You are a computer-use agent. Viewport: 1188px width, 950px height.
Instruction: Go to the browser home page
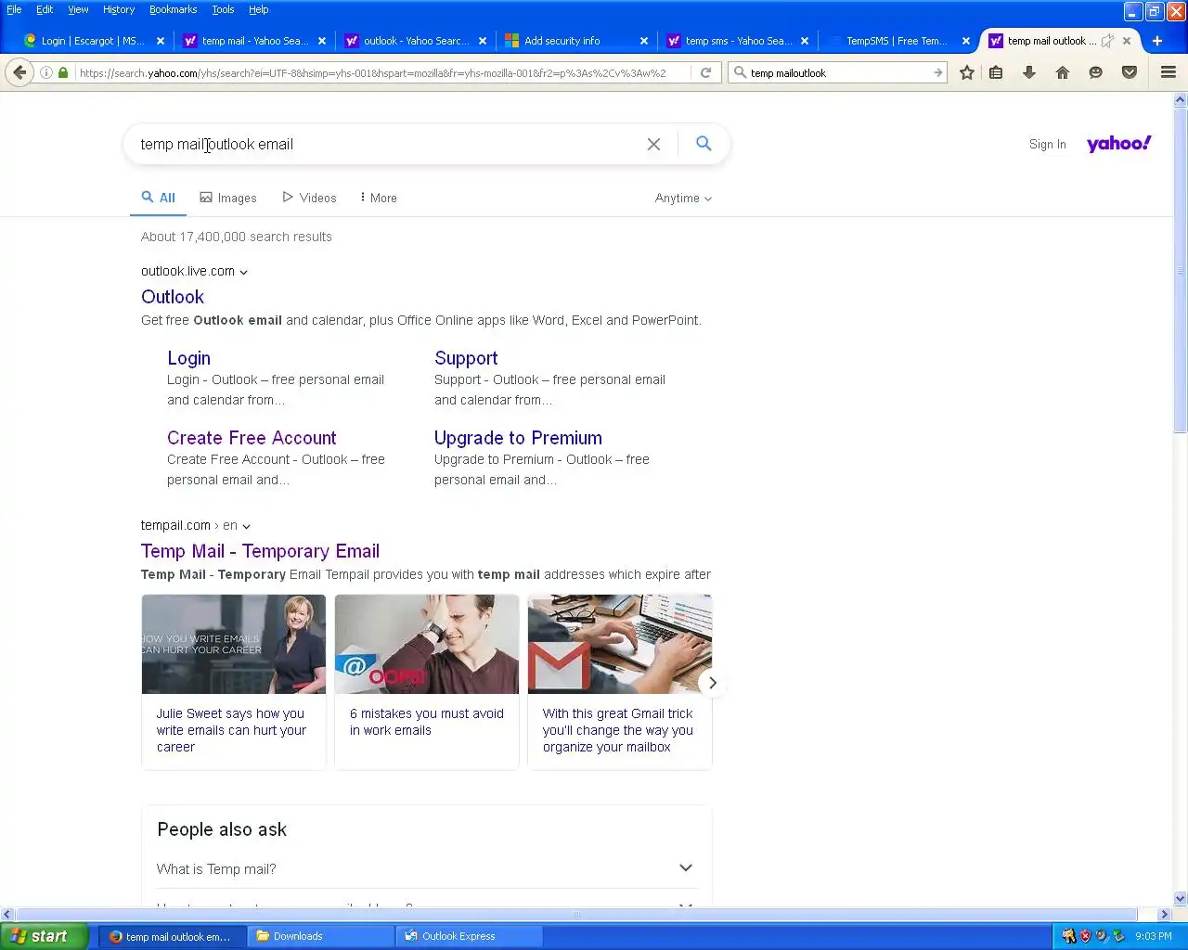[x=1063, y=72]
